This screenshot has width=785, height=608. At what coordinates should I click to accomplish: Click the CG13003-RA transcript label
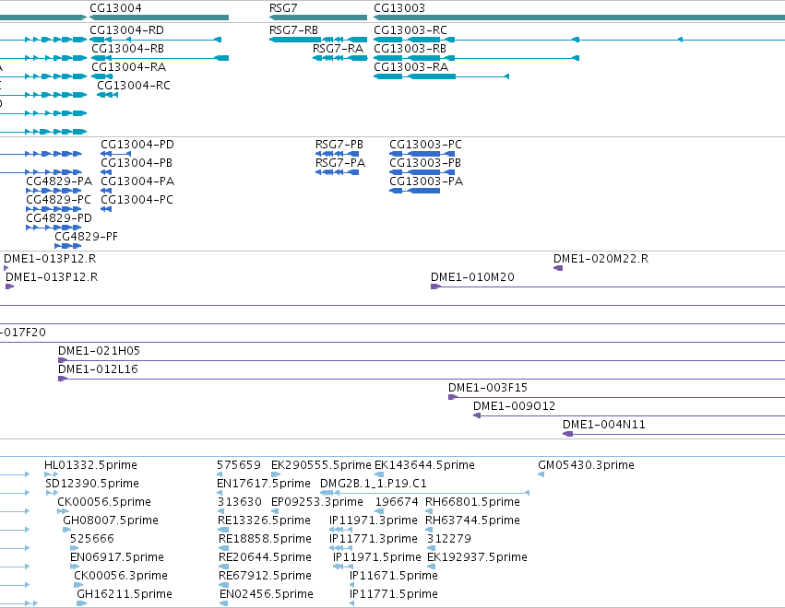(x=411, y=67)
